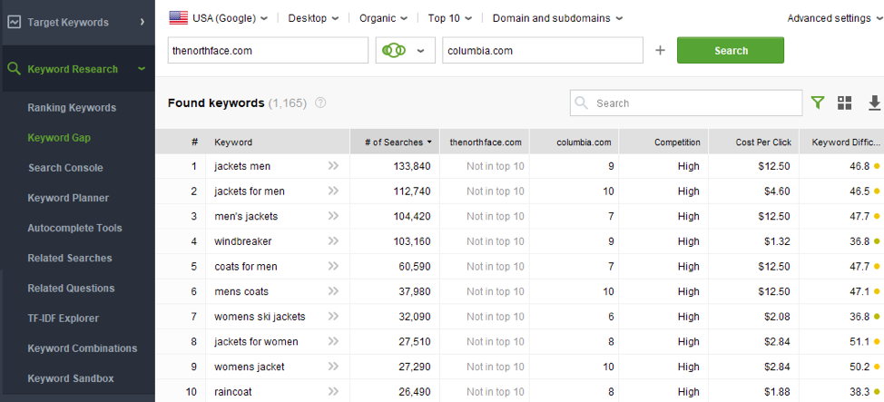Click the download export icon
The image size is (884, 402).
tap(874, 103)
